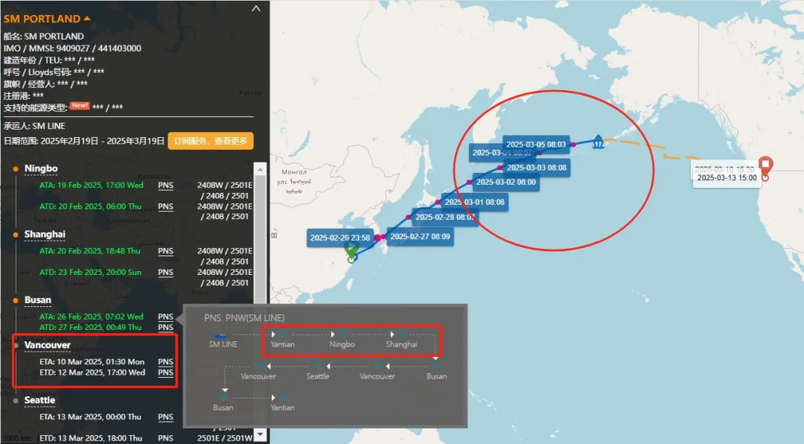
Task: Open the Shanghai port link
Action: click(45, 234)
